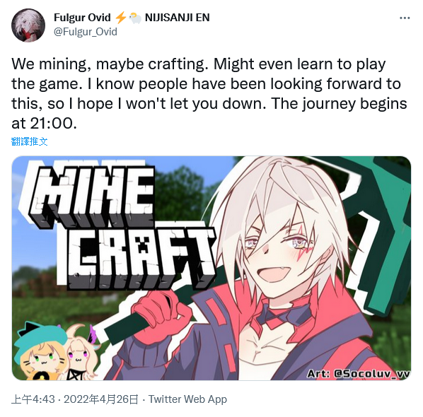423x417 pixels.
Task: Open the Twitter Web App source link
Action: point(187,399)
